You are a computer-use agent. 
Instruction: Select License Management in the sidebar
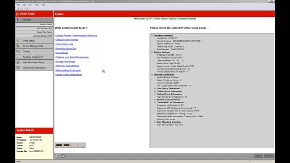(x=34, y=36)
